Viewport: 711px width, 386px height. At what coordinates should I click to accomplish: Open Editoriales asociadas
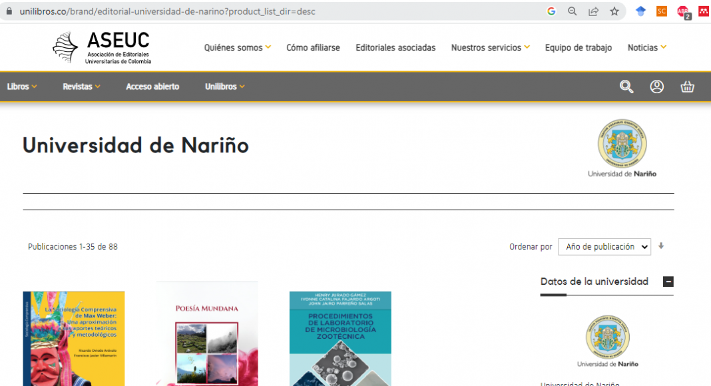click(x=395, y=47)
